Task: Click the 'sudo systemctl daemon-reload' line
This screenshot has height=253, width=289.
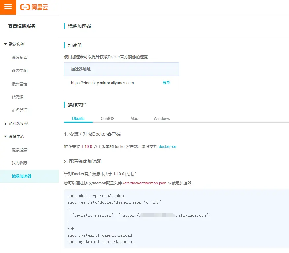Action: [100, 235]
